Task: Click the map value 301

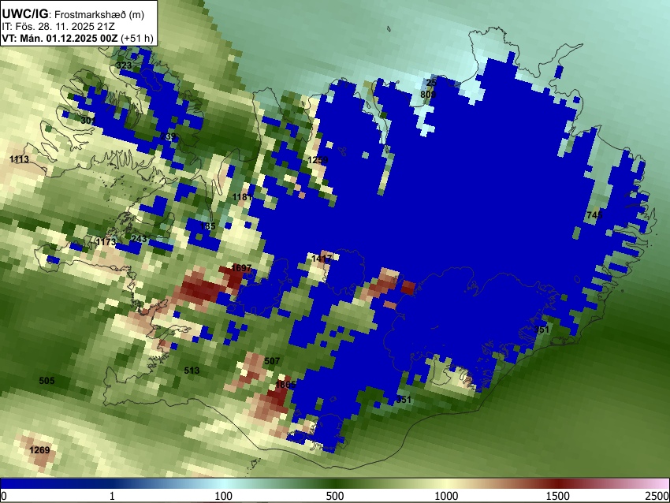Action: 88,121
